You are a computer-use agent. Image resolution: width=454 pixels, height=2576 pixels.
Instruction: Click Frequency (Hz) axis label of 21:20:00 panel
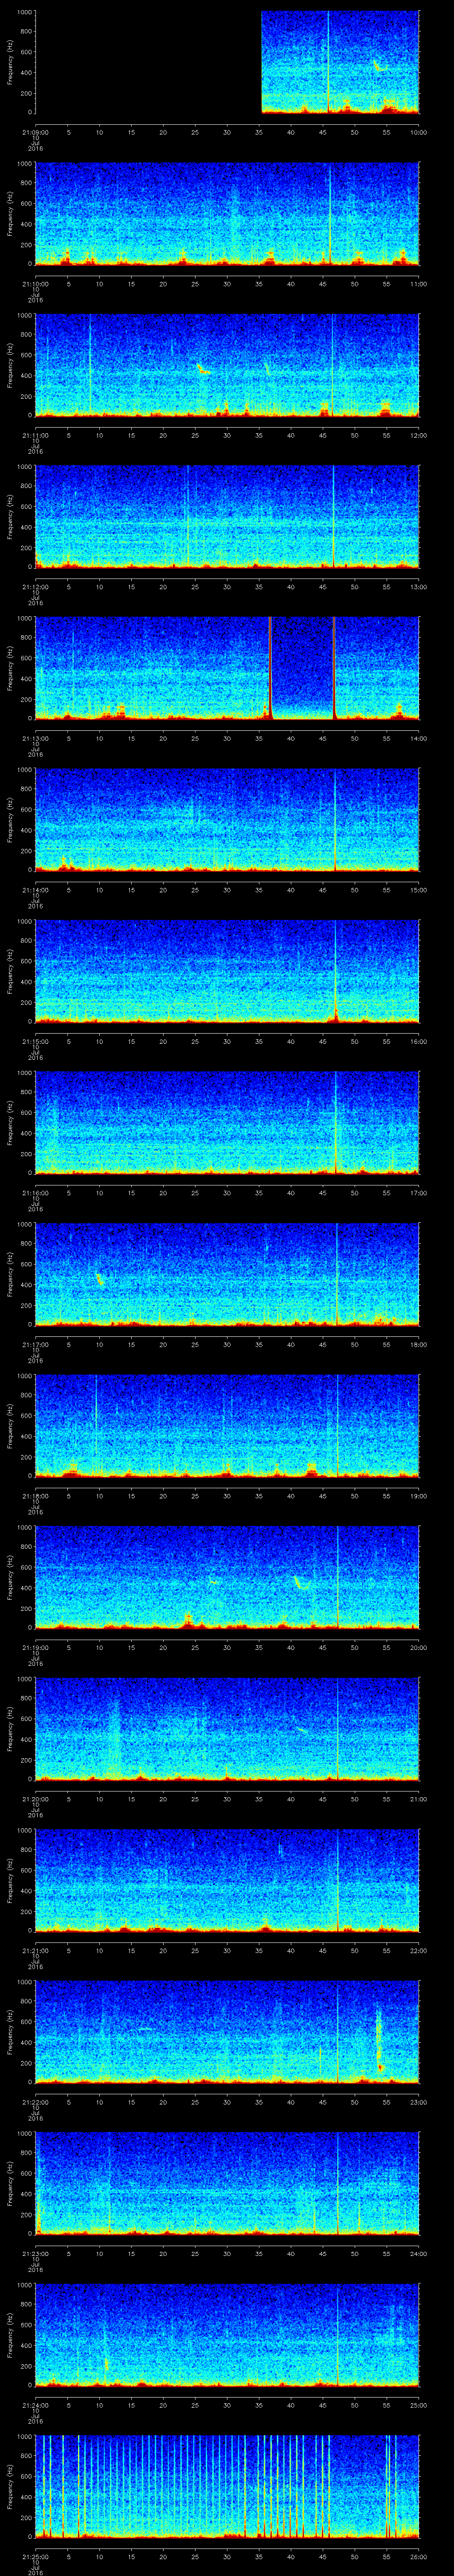pyautogui.click(x=10, y=1729)
